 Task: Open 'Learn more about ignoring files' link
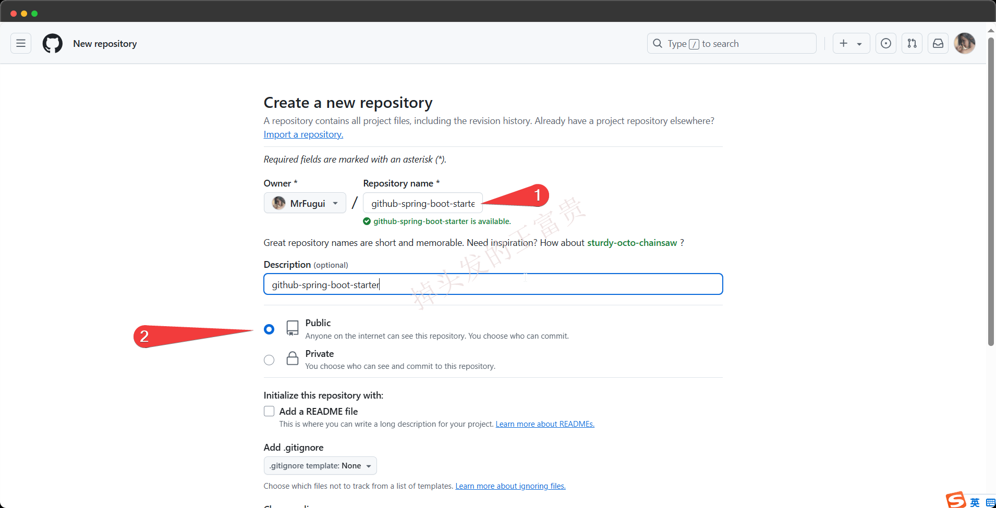point(511,486)
